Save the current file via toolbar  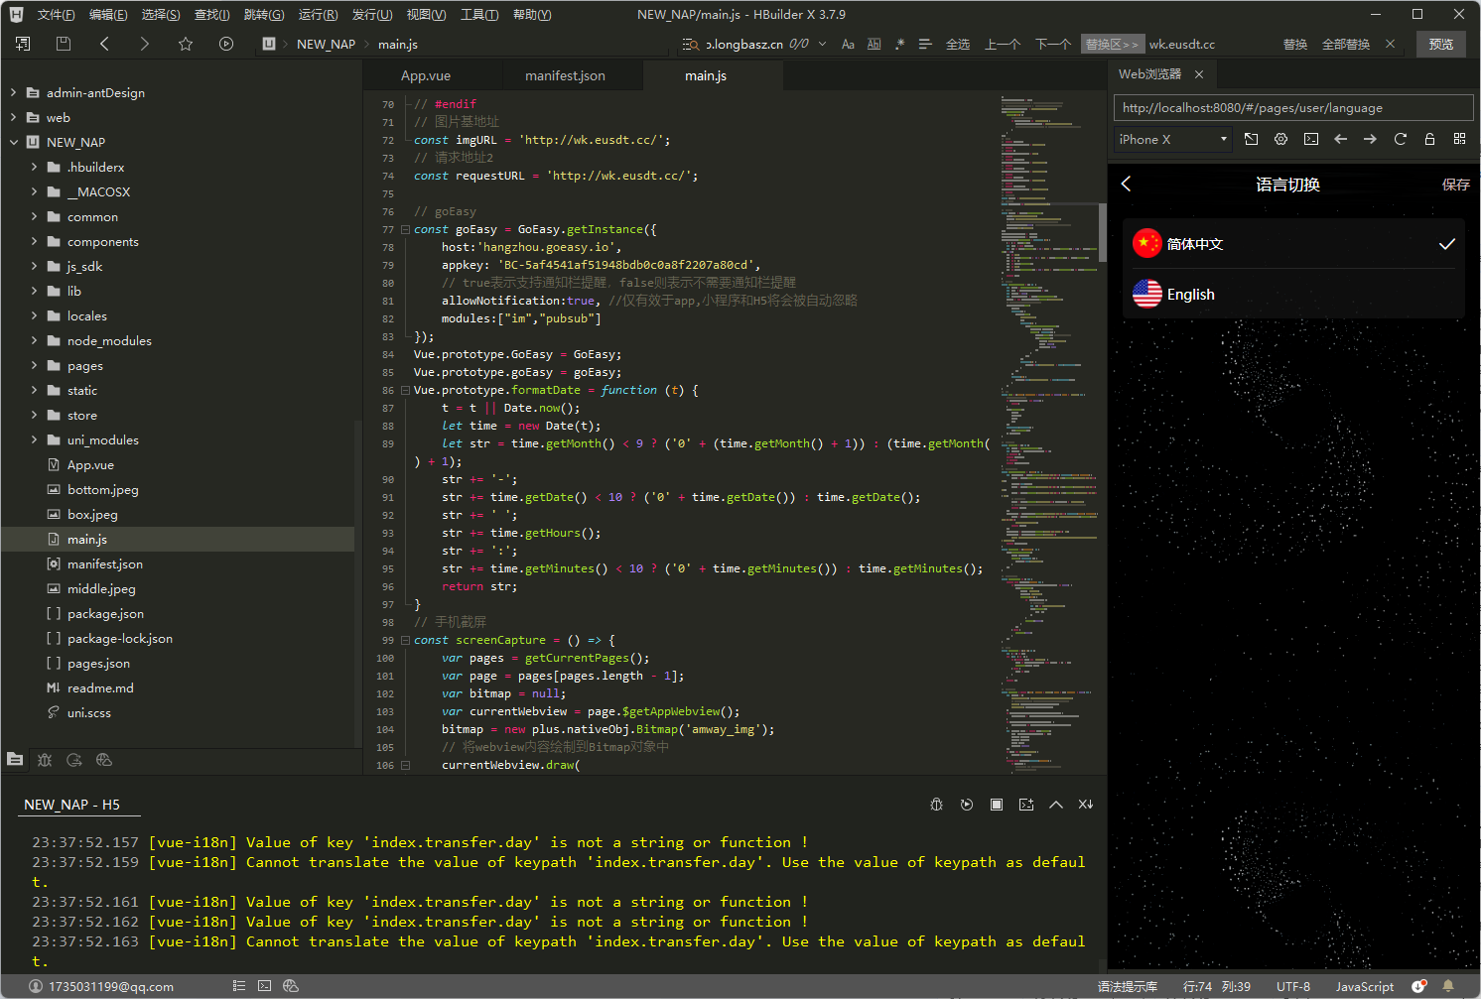(64, 44)
